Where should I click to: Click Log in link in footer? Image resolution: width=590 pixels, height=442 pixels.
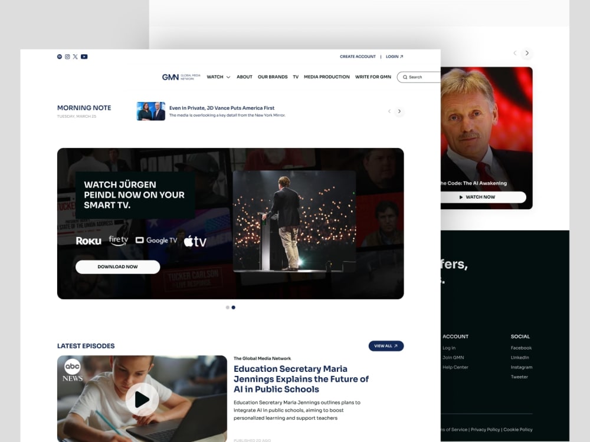[x=449, y=348]
